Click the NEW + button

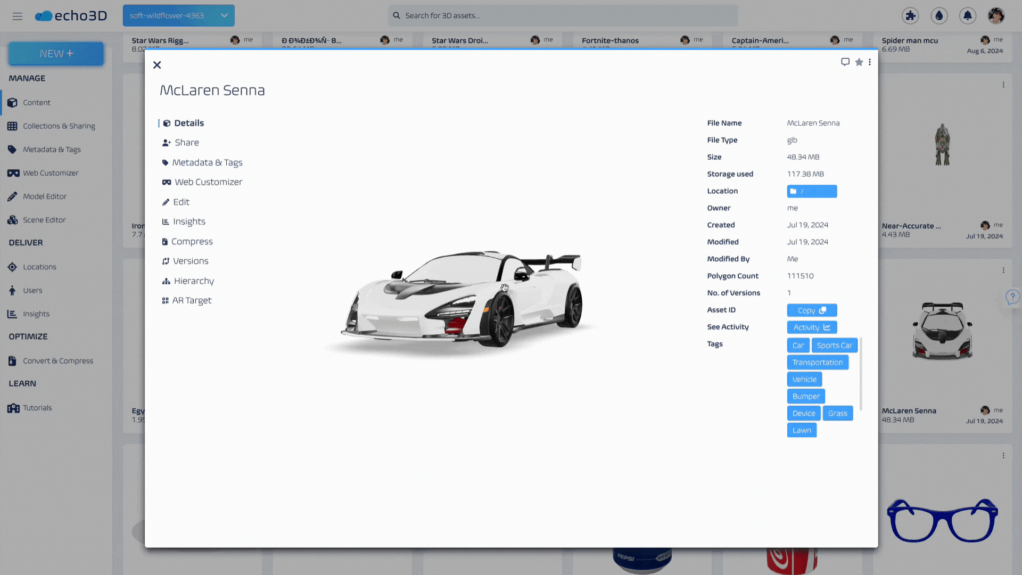click(56, 54)
